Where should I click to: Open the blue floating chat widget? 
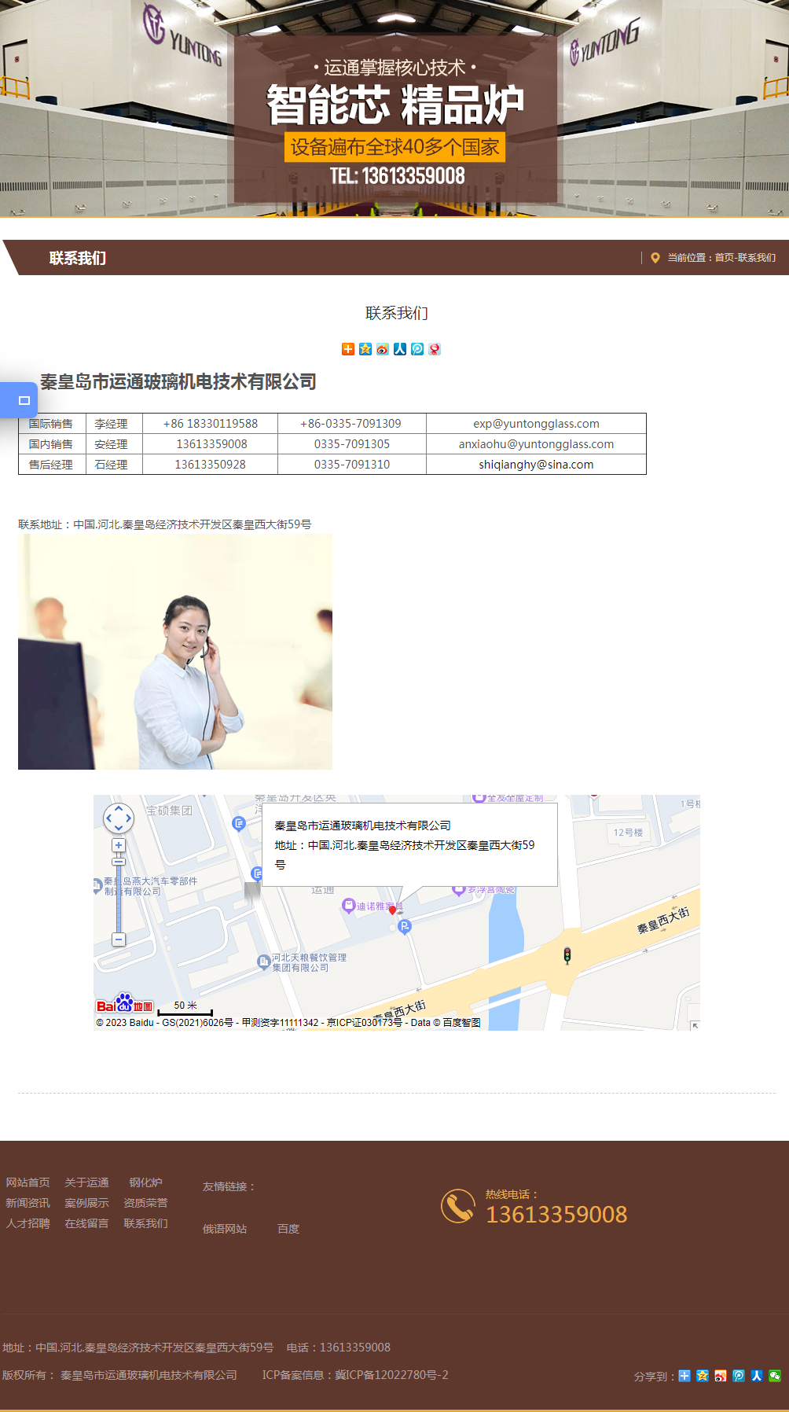20,400
